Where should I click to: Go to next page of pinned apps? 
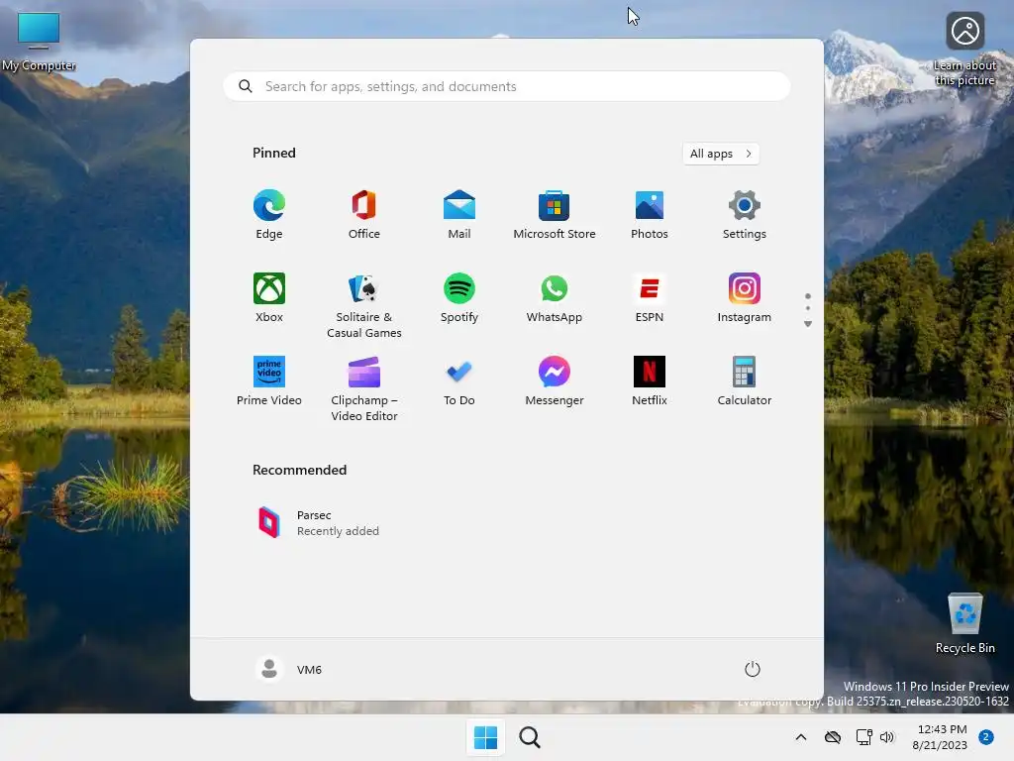tap(808, 324)
